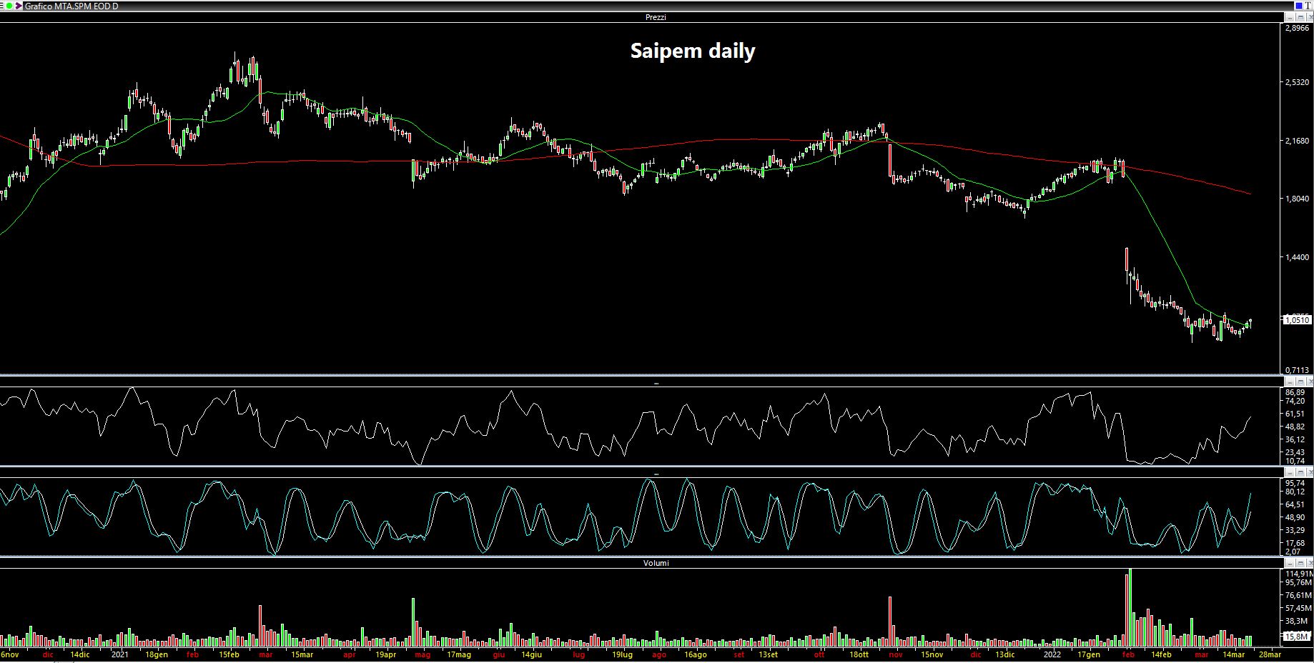Minimize the Volumi panel
This screenshot has height=663, width=1314.
pyautogui.click(x=1290, y=563)
